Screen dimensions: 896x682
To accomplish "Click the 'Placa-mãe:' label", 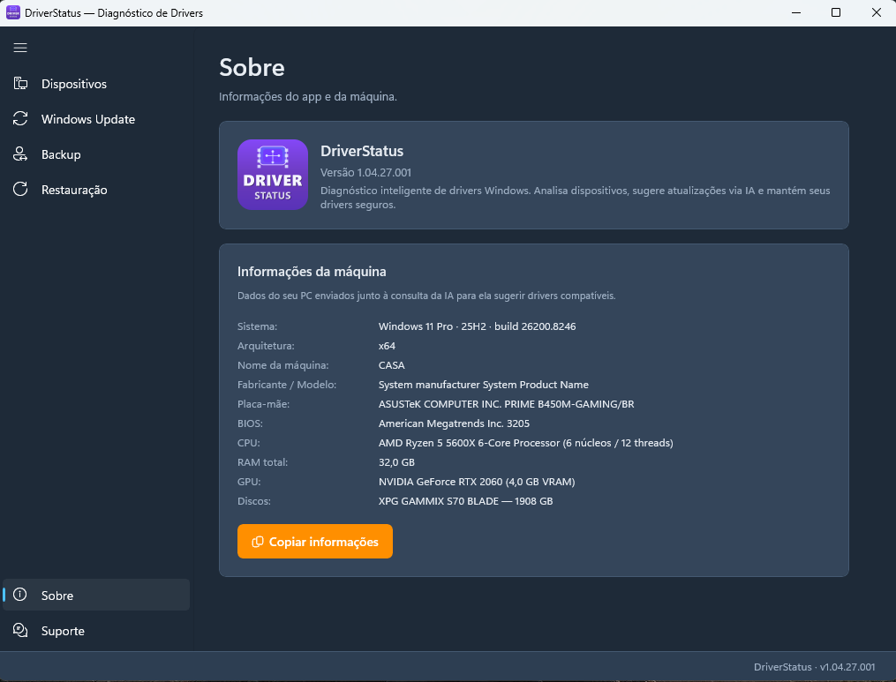I will pos(263,404).
